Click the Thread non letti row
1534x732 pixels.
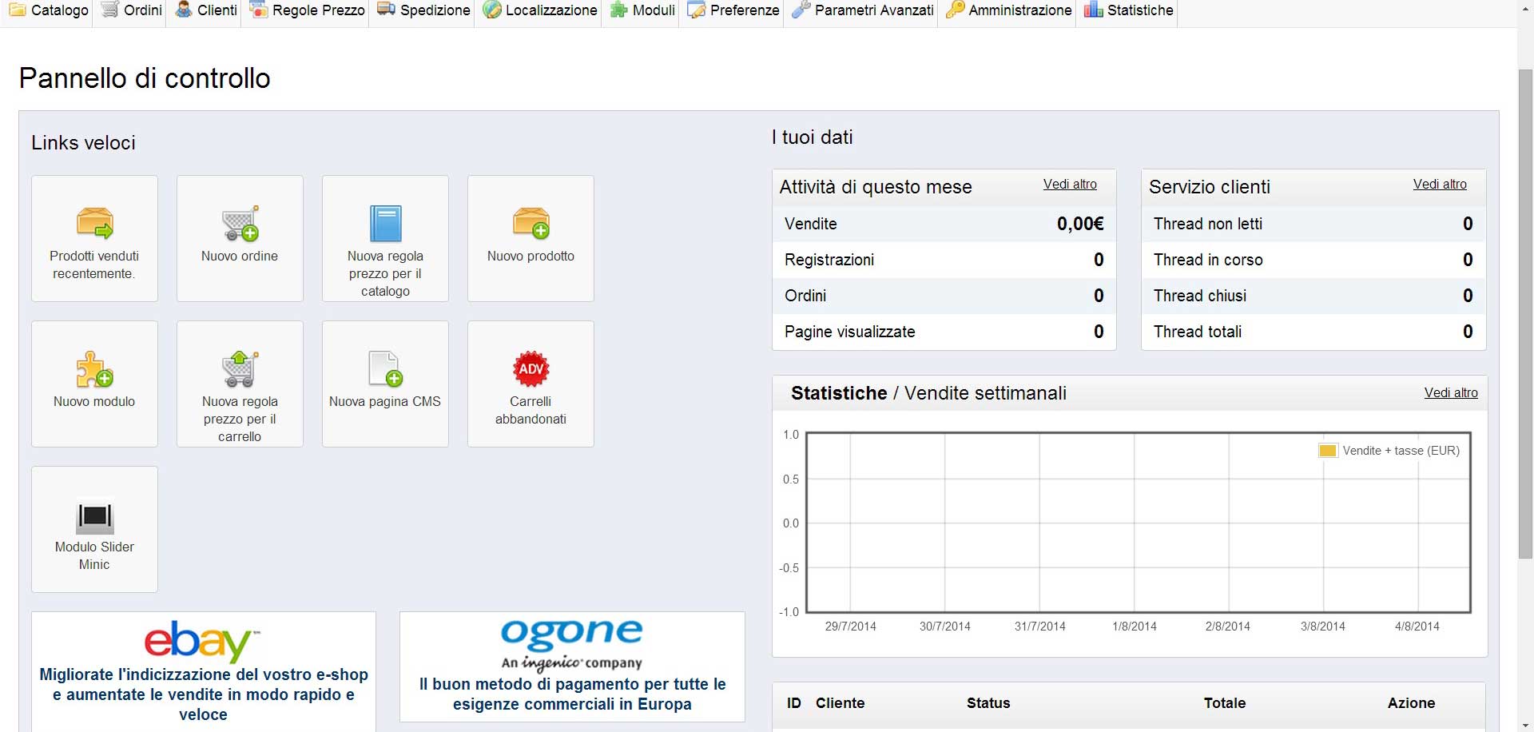tap(1313, 224)
